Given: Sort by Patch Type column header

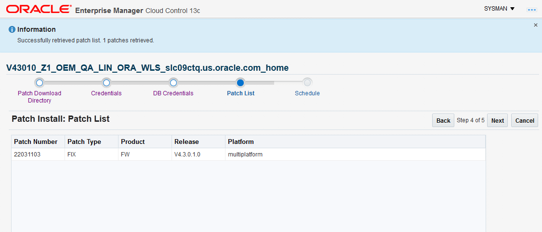Looking at the screenshot, I should (x=92, y=142).
